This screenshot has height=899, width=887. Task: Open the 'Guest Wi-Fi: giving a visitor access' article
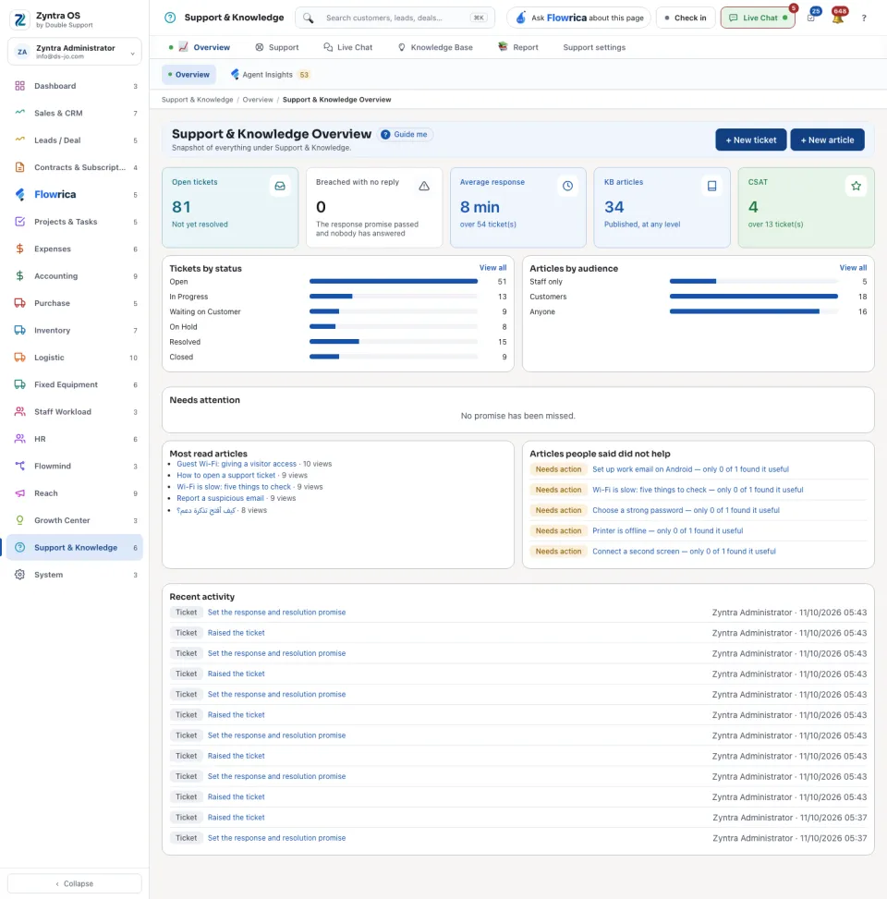(237, 464)
